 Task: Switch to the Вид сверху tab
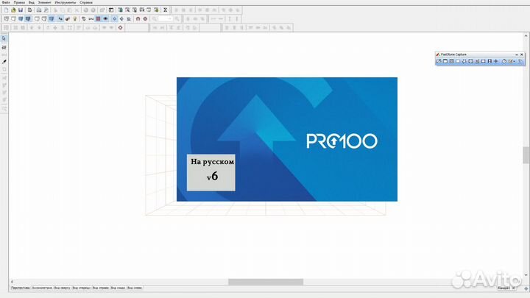pyautogui.click(x=62, y=288)
